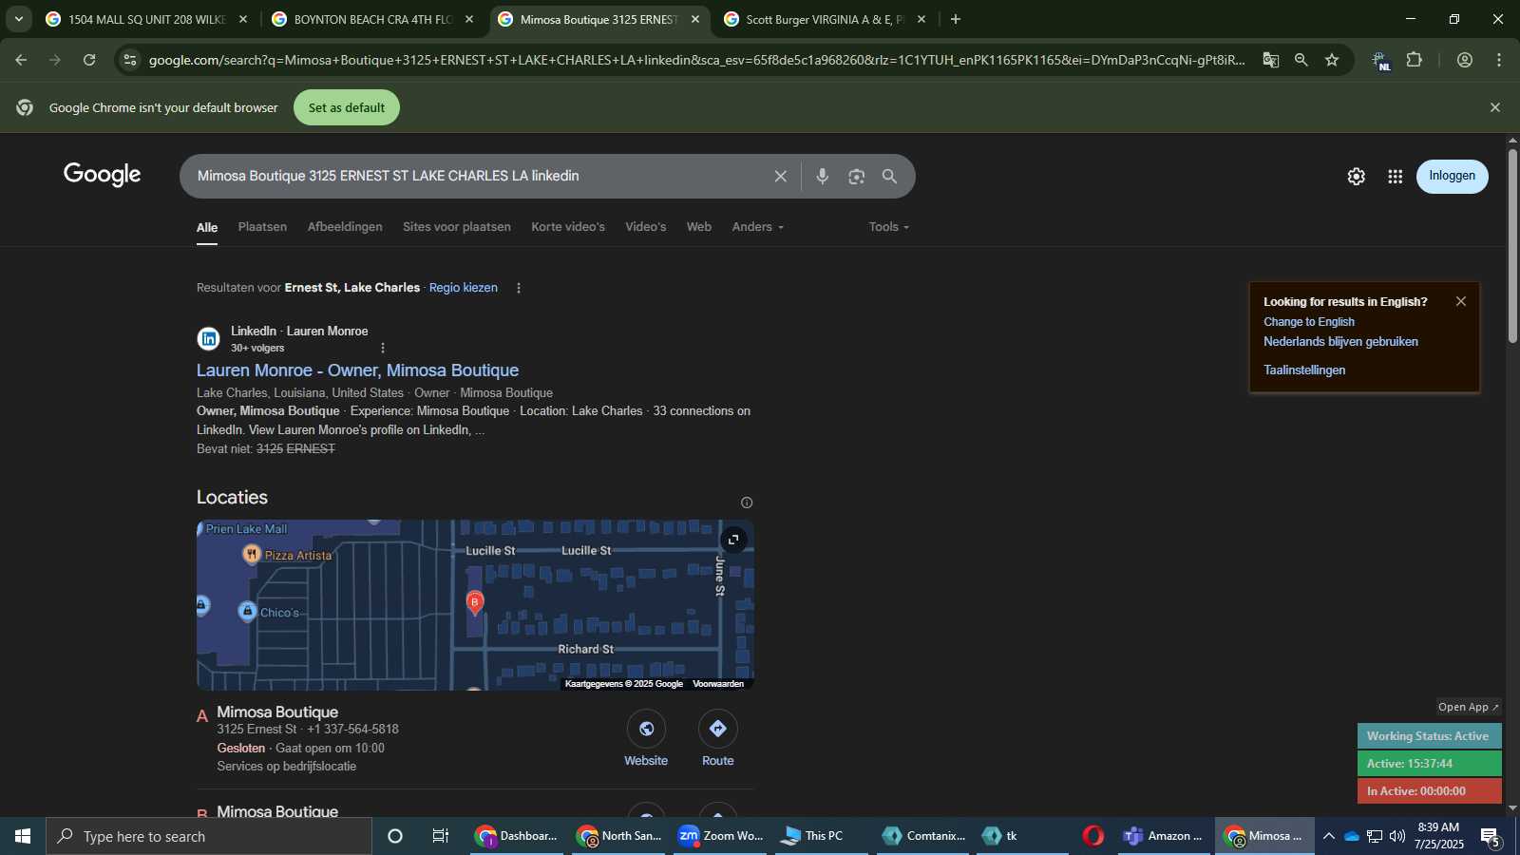Screen dimensions: 1520x855
Task: Close the Scott Burger VIRGINIA tab
Action: pyautogui.click(x=921, y=19)
